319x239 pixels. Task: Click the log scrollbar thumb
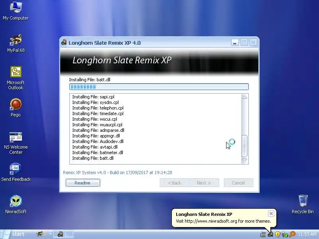(x=244, y=146)
